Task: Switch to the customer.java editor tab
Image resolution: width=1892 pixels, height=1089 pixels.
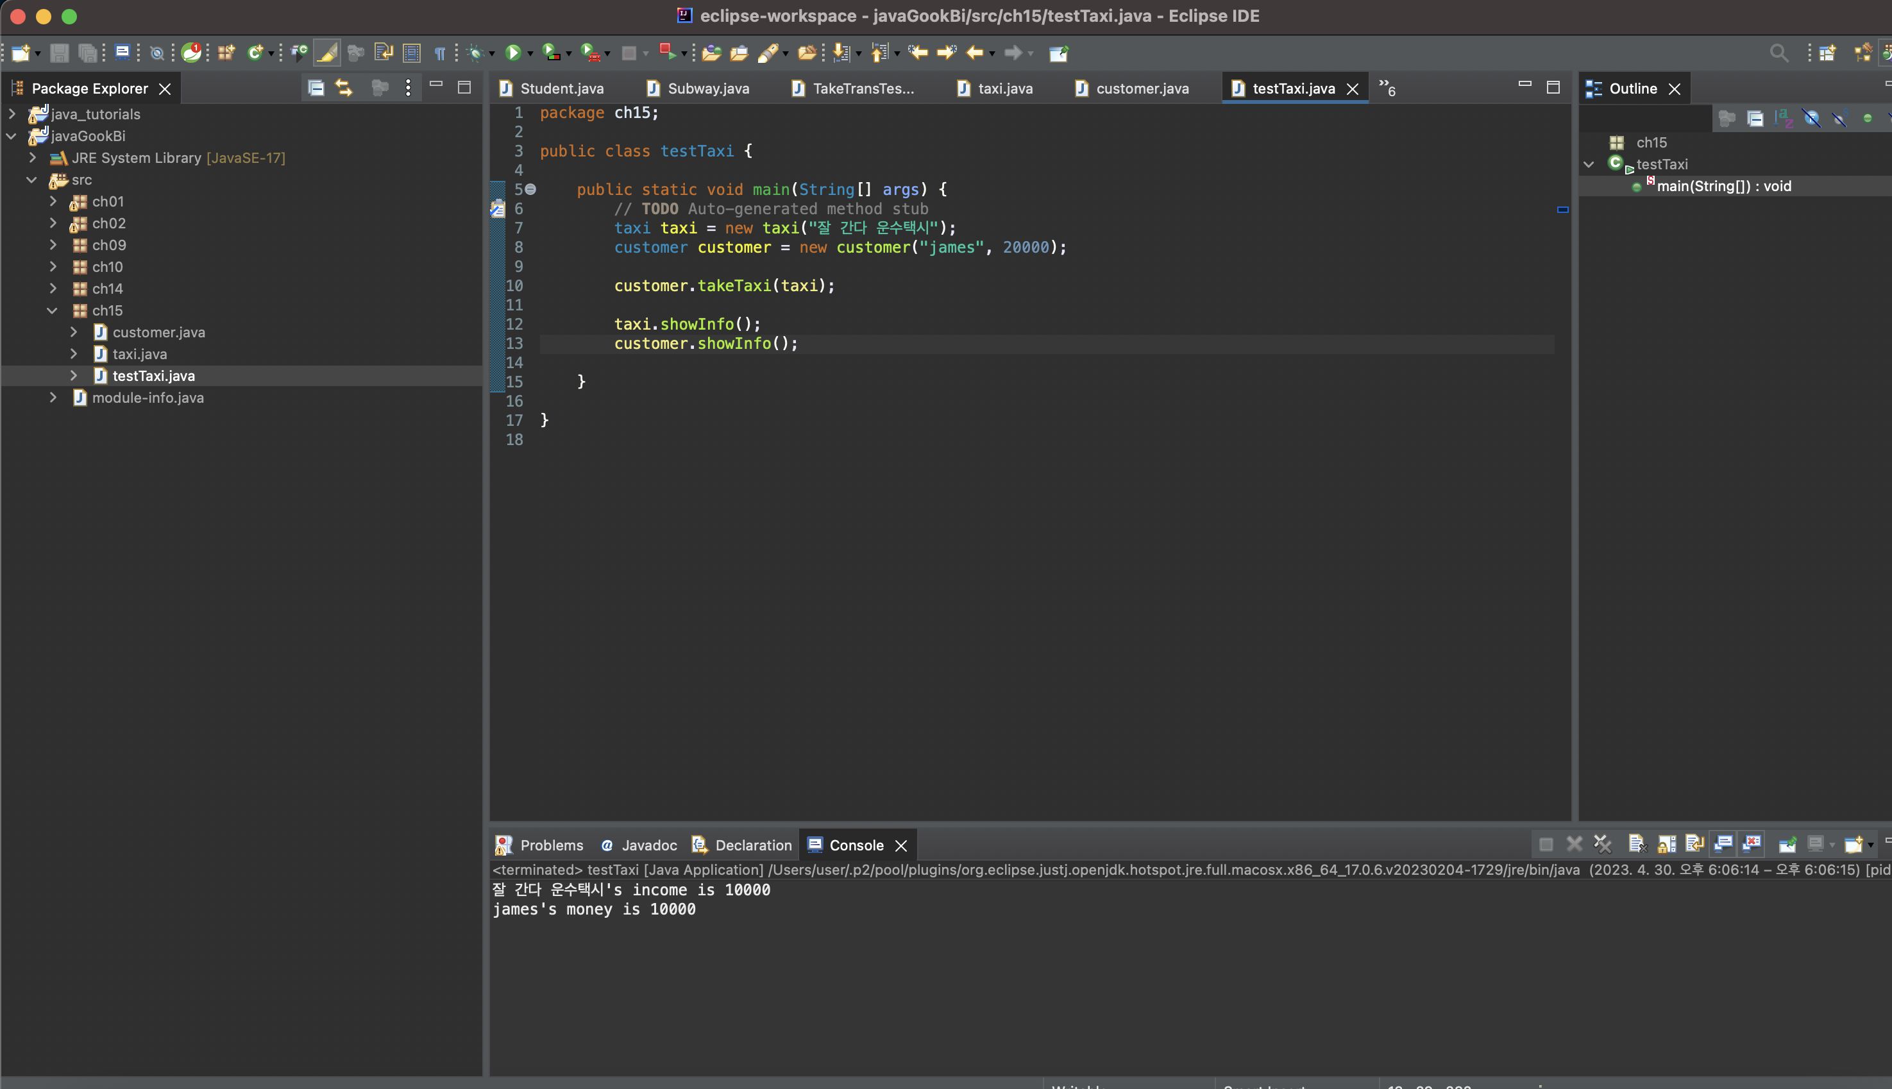Action: [x=1141, y=89]
